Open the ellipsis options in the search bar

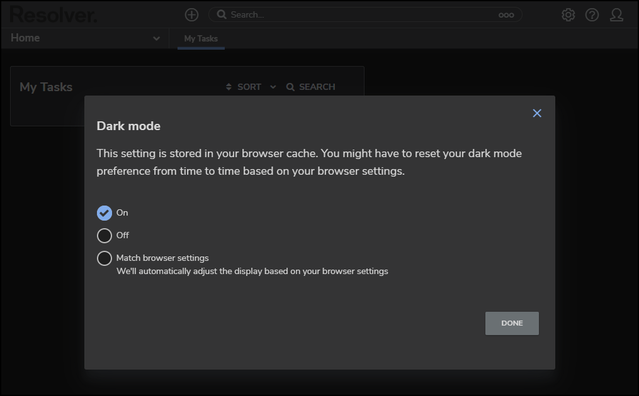click(x=506, y=15)
